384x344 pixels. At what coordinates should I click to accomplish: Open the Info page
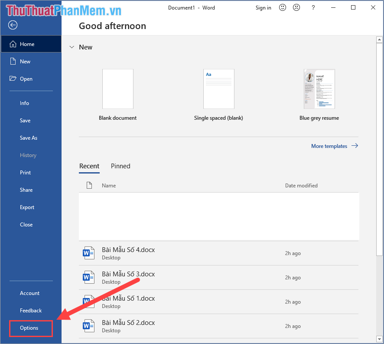pos(25,103)
